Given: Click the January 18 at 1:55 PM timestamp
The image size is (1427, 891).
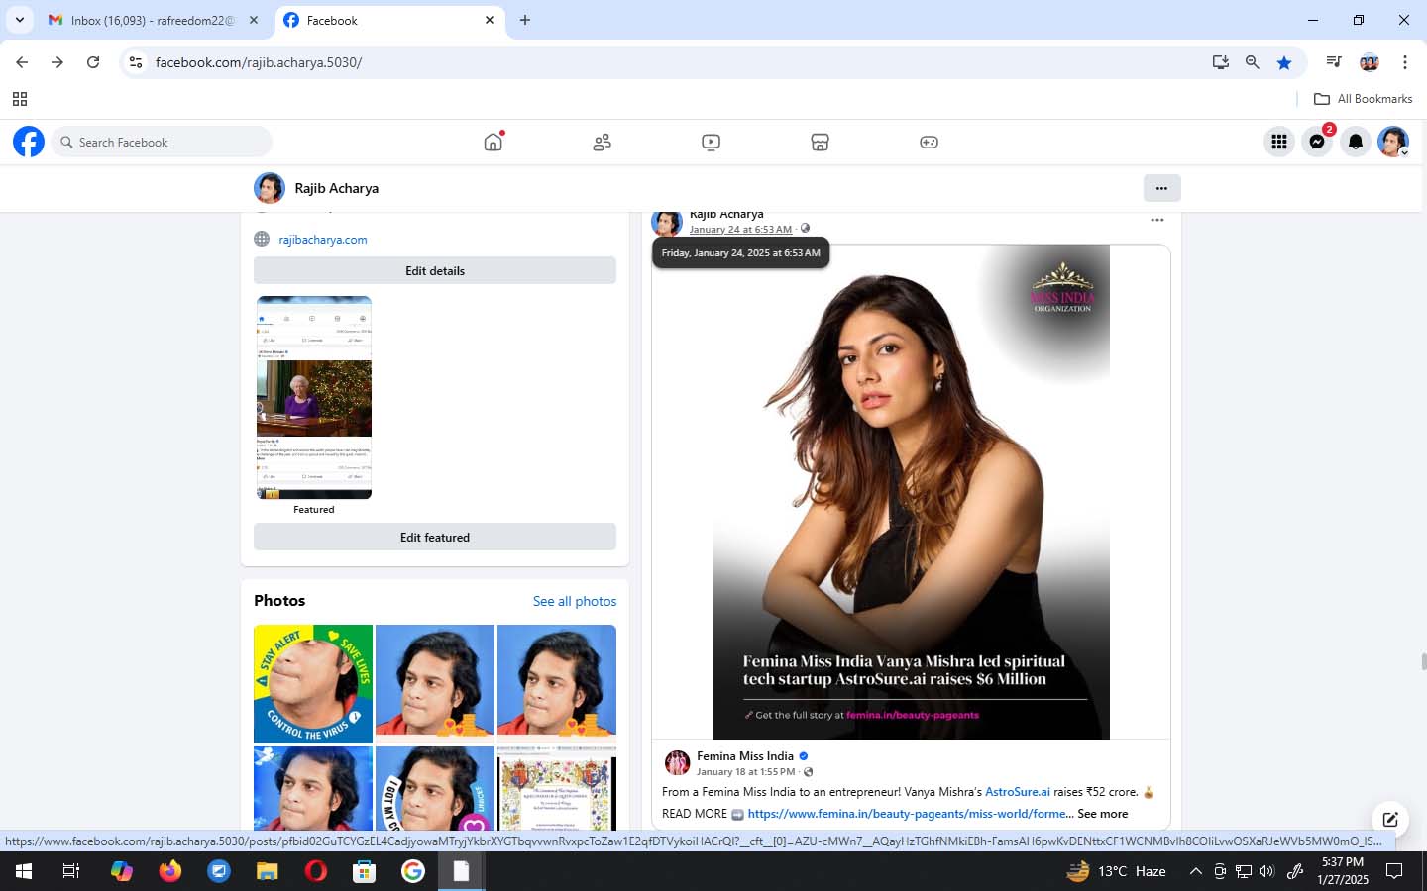Looking at the screenshot, I should (746, 772).
